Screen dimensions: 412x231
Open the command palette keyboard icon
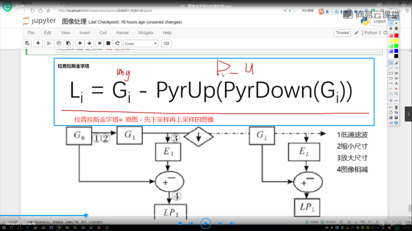pos(166,43)
